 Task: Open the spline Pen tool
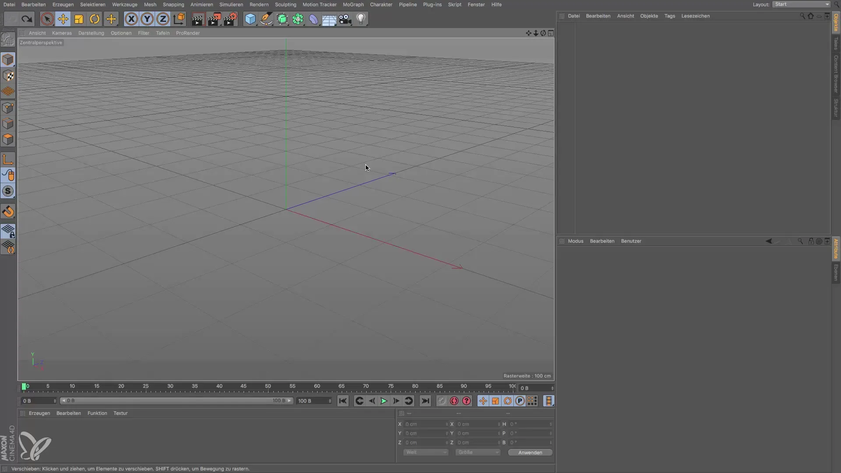point(266,19)
